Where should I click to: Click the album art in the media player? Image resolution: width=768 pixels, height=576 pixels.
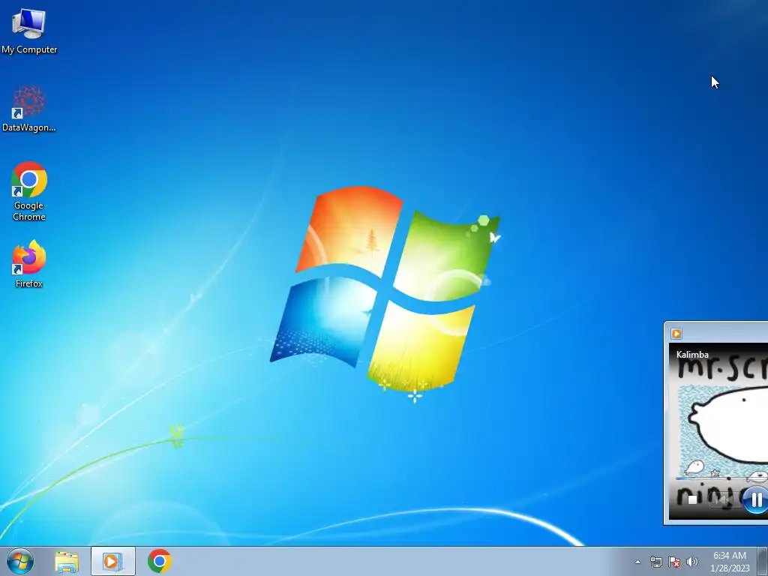718,431
